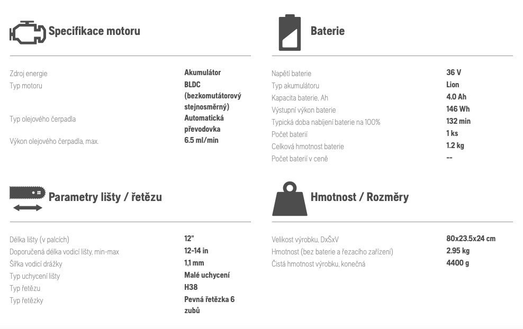Click the 132 min charging time value
The height and width of the screenshot is (329, 523).
pyautogui.click(x=458, y=121)
